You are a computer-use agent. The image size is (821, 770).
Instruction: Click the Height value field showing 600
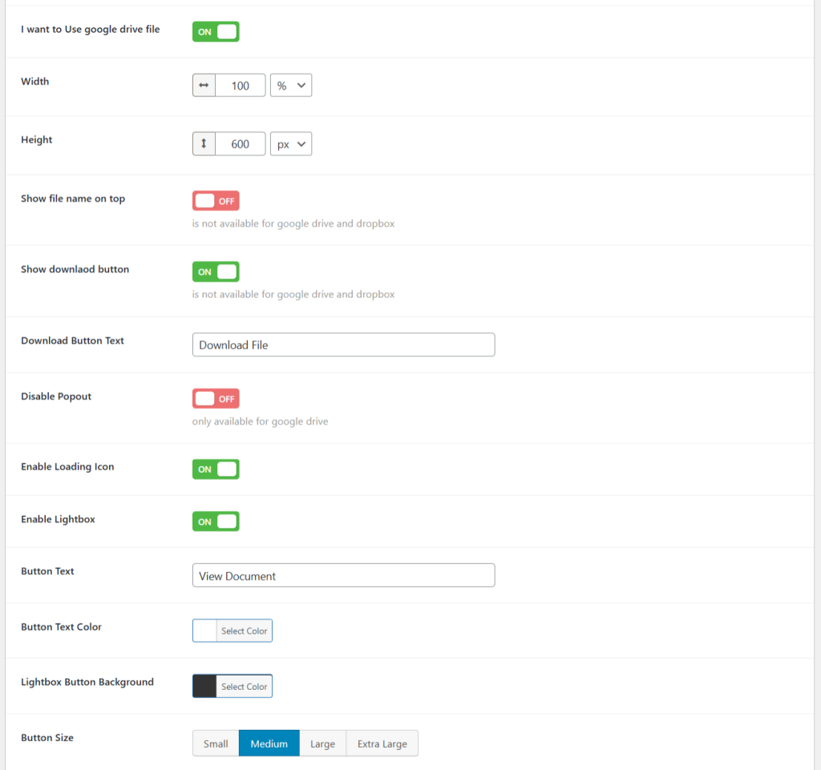coord(241,143)
